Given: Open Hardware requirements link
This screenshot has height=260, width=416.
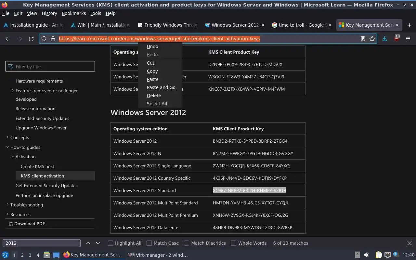Looking at the screenshot, I should [x=39, y=81].
